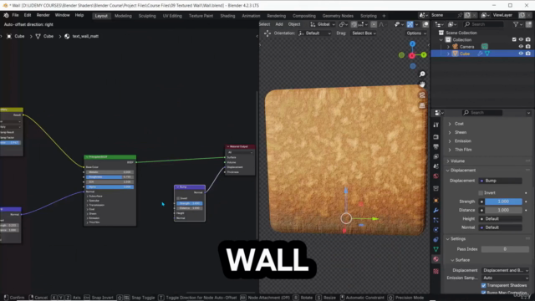This screenshot has height=301, width=535.
Task: Click the Z axis on navigation gizmo
Action: click(x=412, y=44)
